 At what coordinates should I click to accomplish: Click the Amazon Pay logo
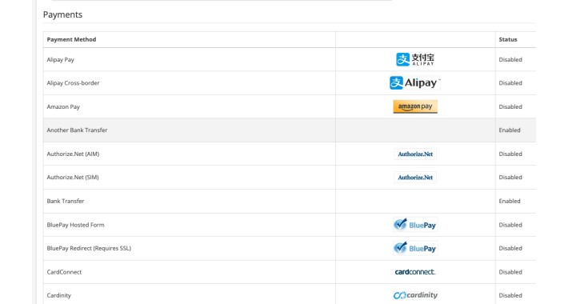[415, 106]
